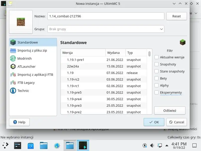
Task: Check the Alphy filter
Action: [x=156, y=85]
